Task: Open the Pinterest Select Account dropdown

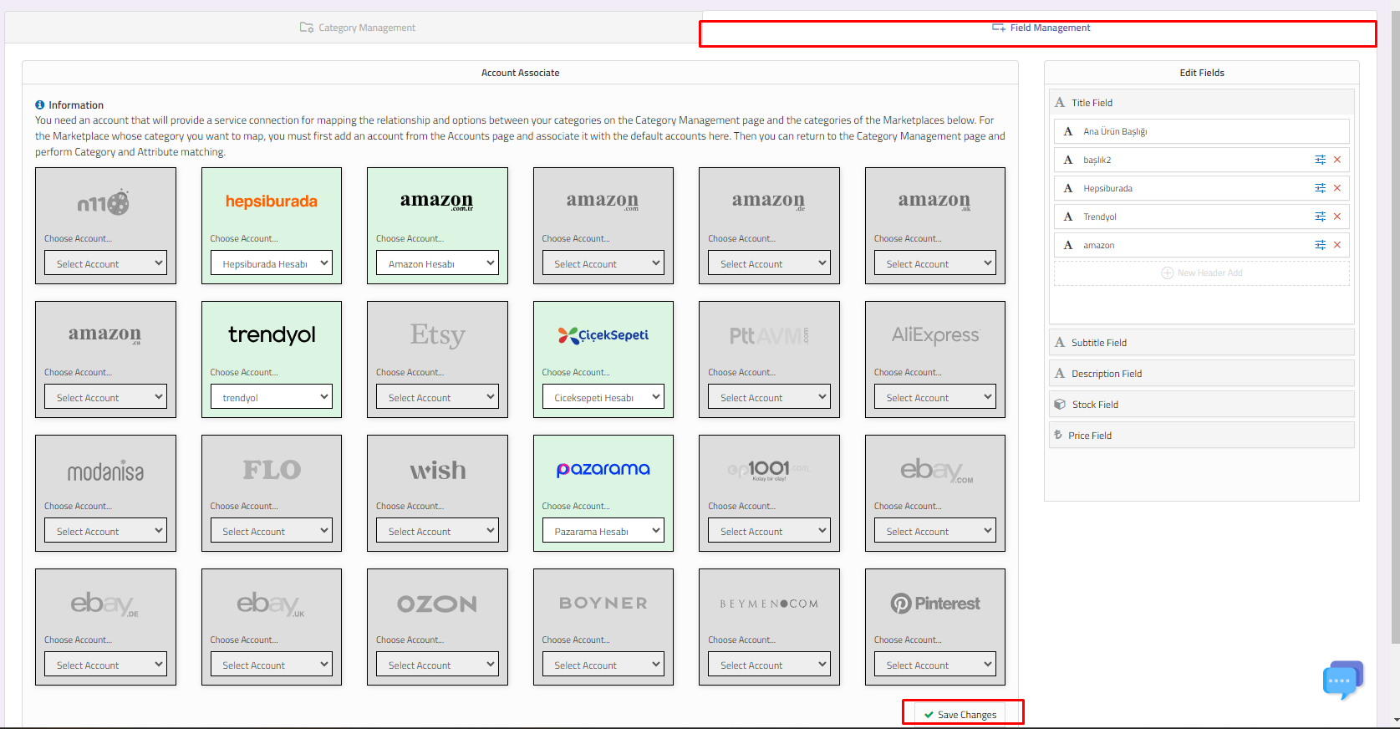Action: [x=934, y=665]
